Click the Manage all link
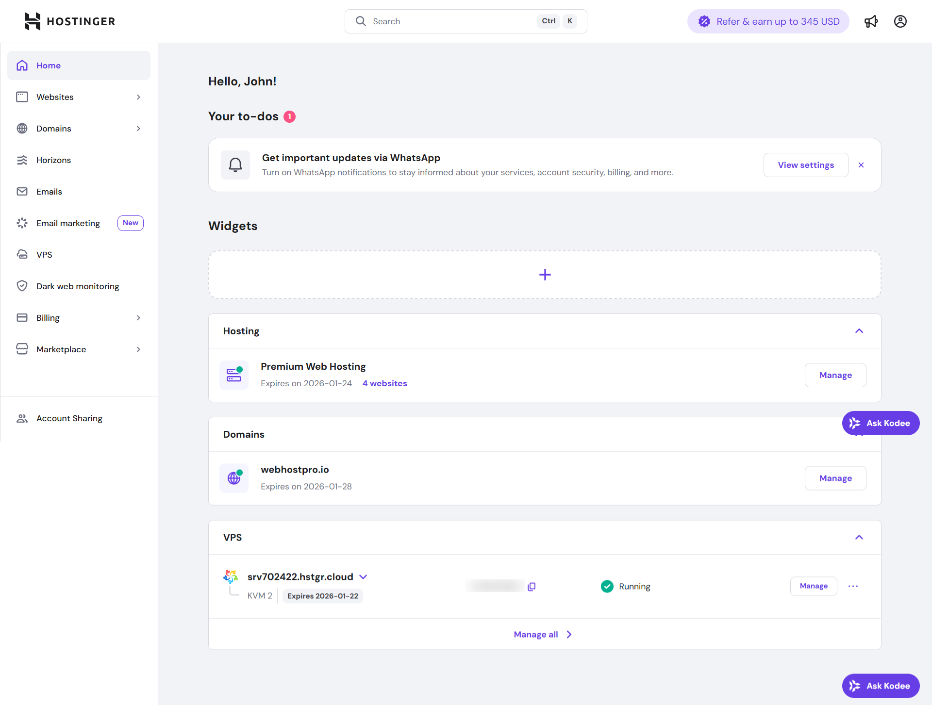The image size is (932, 706). 543,635
